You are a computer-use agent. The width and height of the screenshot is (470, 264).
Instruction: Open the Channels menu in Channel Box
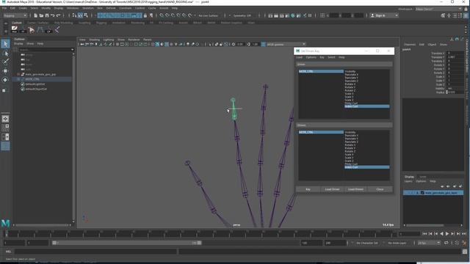click(x=410, y=44)
